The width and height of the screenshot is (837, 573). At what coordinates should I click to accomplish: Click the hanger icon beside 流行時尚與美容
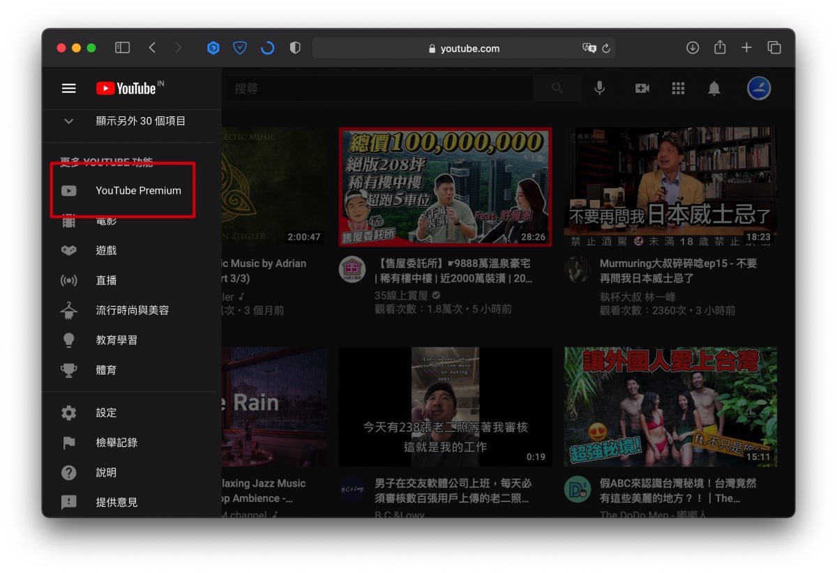coord(68,310)
